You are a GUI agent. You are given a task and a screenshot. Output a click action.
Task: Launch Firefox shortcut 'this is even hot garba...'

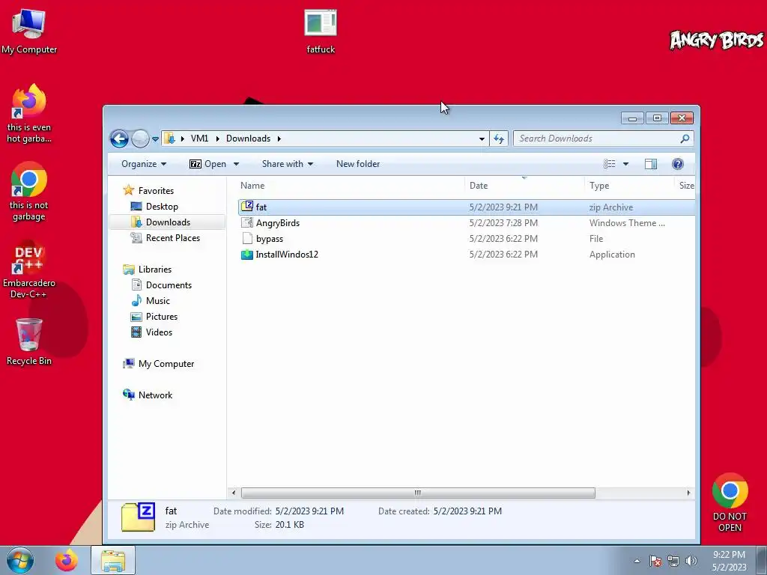coord(29,114)
